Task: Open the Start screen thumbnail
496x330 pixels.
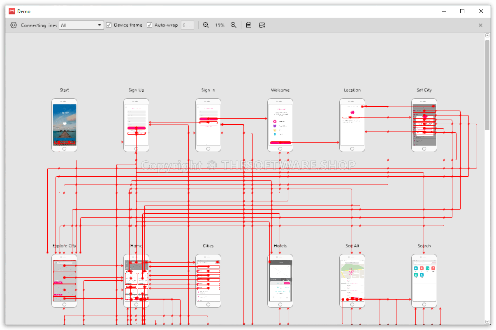Action: pos(64,125)
